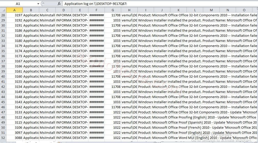
Task: Select row 30 header
Action: [3, 26]
